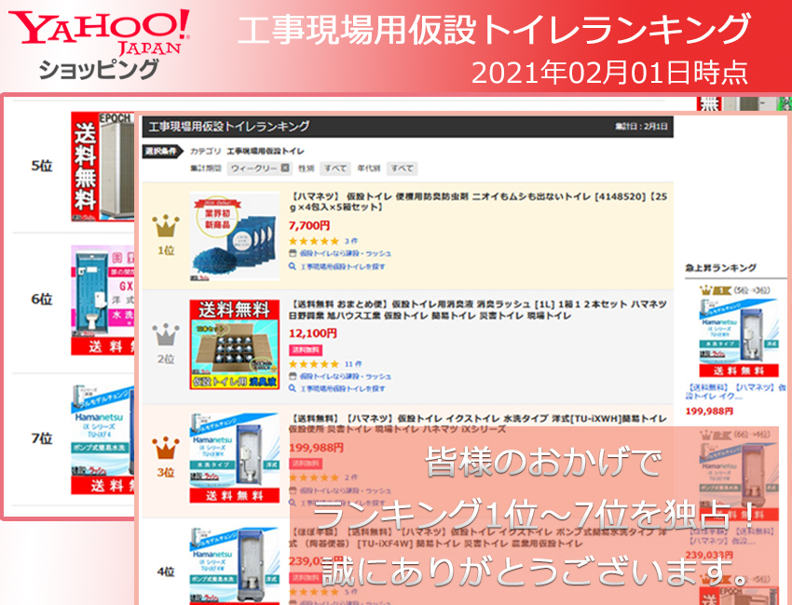The width and height of the screenshot is (792, 605).
Task: Select the 性別 すべて filter
Action: tap(335, 168)
